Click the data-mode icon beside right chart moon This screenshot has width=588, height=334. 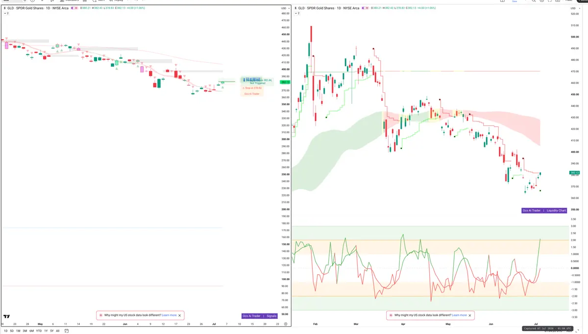(x=367, y=8)
